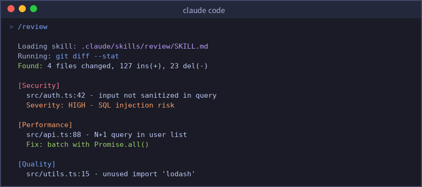Click the '>' prompt symbol

pyautogui.click(x=11, y=27)
